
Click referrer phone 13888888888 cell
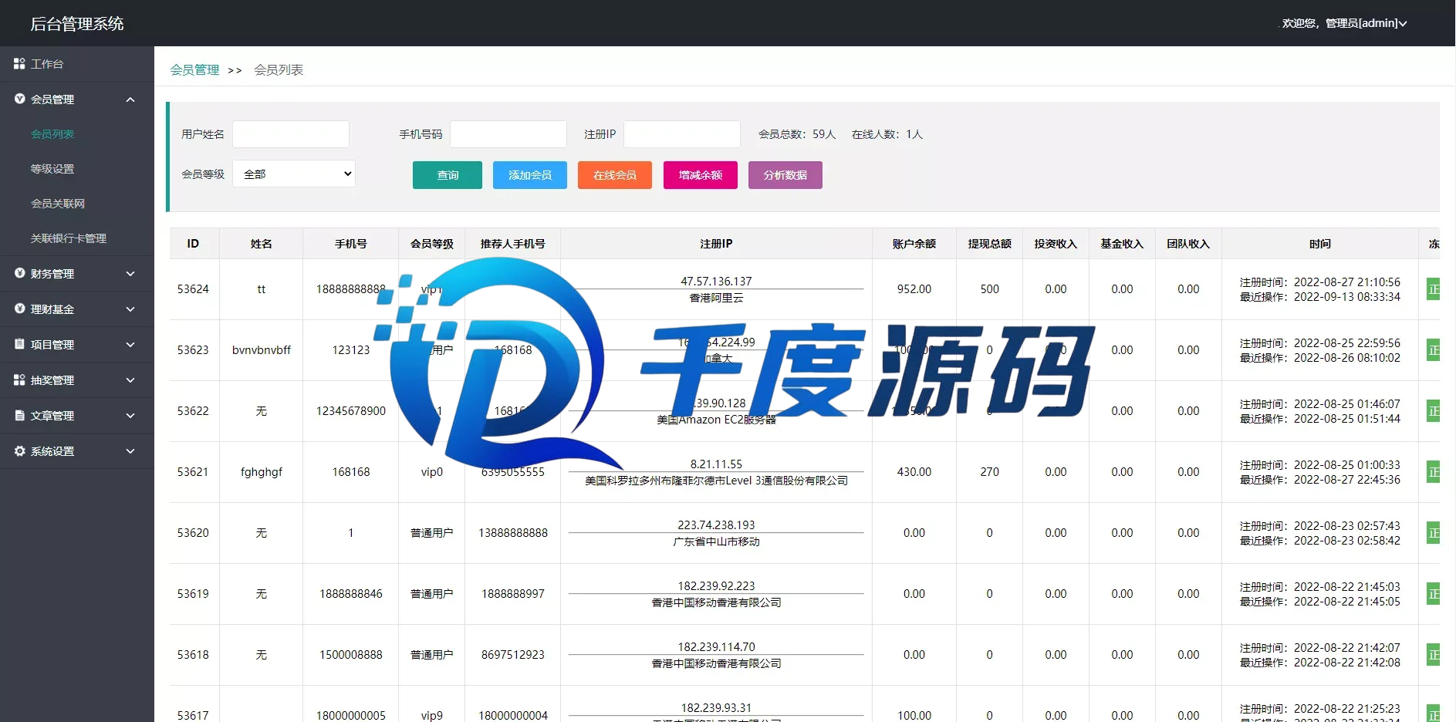(x=513, y=533)
